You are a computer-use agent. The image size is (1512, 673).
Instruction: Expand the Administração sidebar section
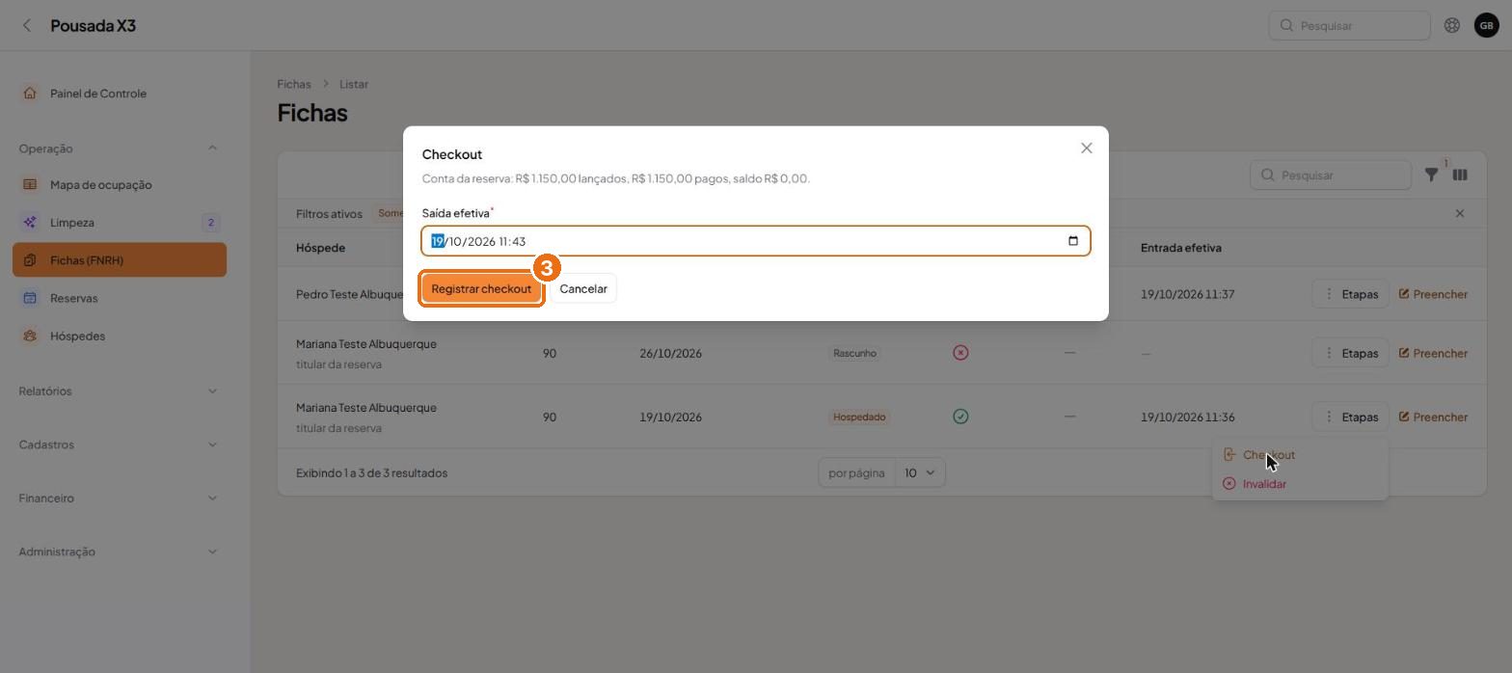pos(119,552)
